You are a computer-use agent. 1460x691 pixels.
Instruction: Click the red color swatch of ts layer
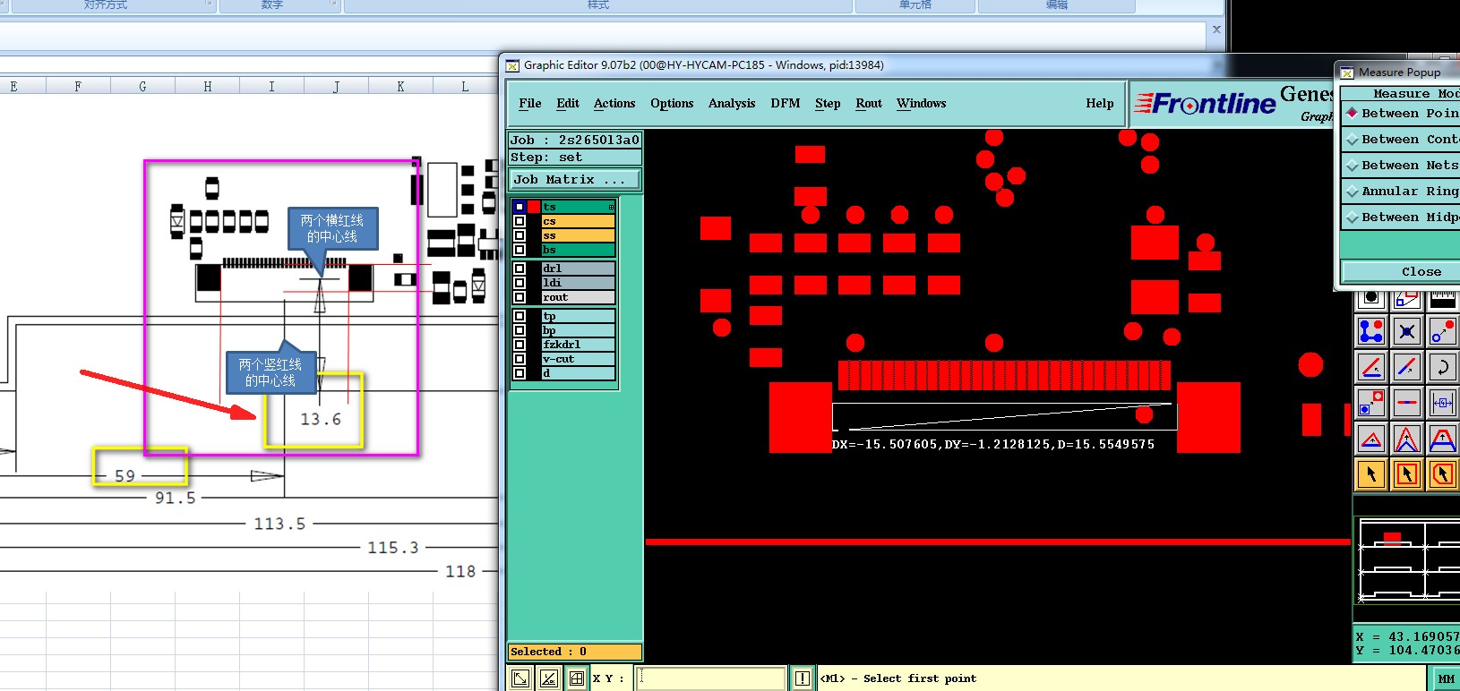tap(534, 207)
